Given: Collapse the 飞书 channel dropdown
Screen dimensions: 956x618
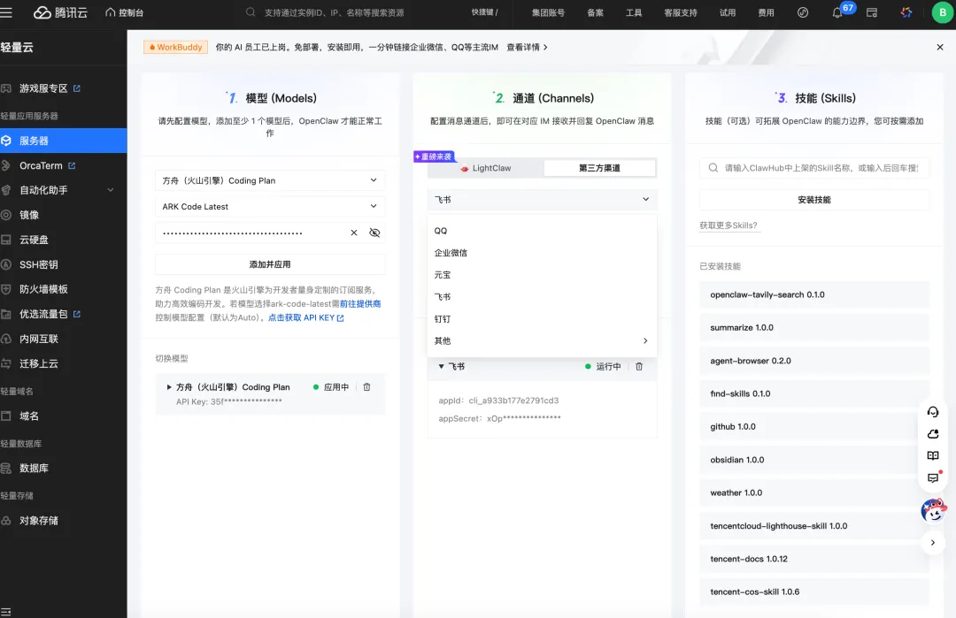Looking at the screenshot, I should coord(542,199).
